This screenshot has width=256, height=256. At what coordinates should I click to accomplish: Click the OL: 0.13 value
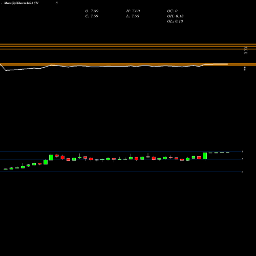[x=175, y=22]
